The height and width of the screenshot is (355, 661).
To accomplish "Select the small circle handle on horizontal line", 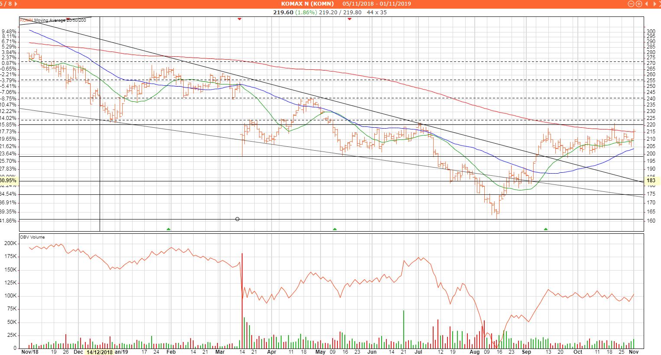I will [x=237, y=219].
